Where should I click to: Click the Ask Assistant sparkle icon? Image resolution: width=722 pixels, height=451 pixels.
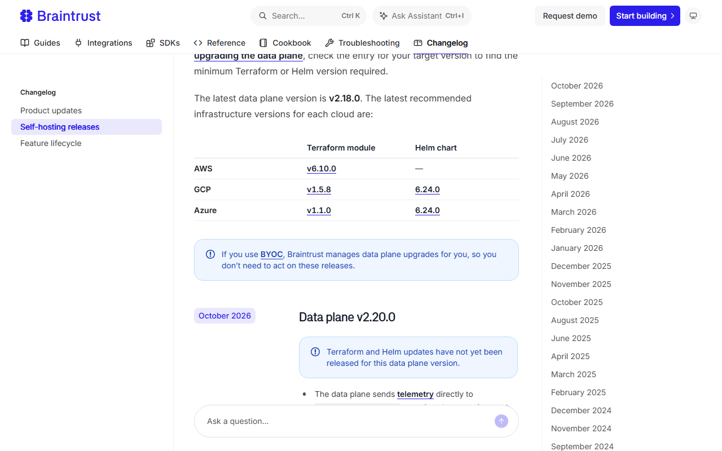(384, 16)
